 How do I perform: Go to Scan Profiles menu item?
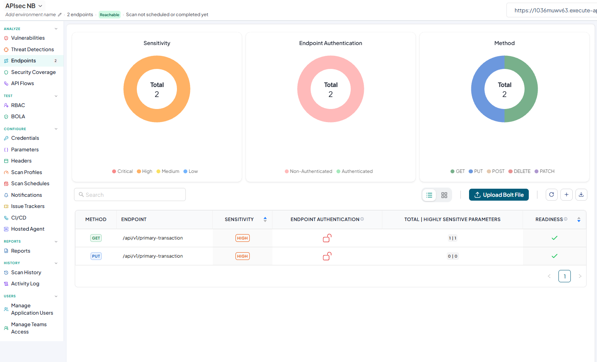[27, 172]
